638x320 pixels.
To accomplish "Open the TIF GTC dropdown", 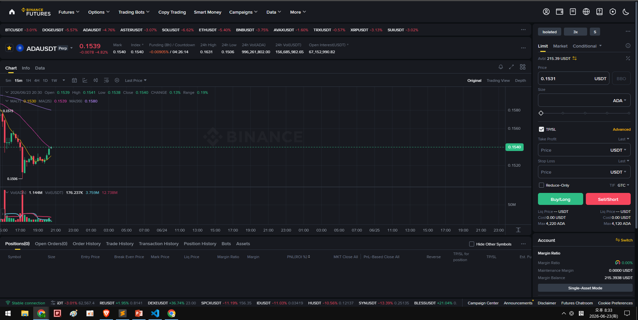I will coord(623,185).
